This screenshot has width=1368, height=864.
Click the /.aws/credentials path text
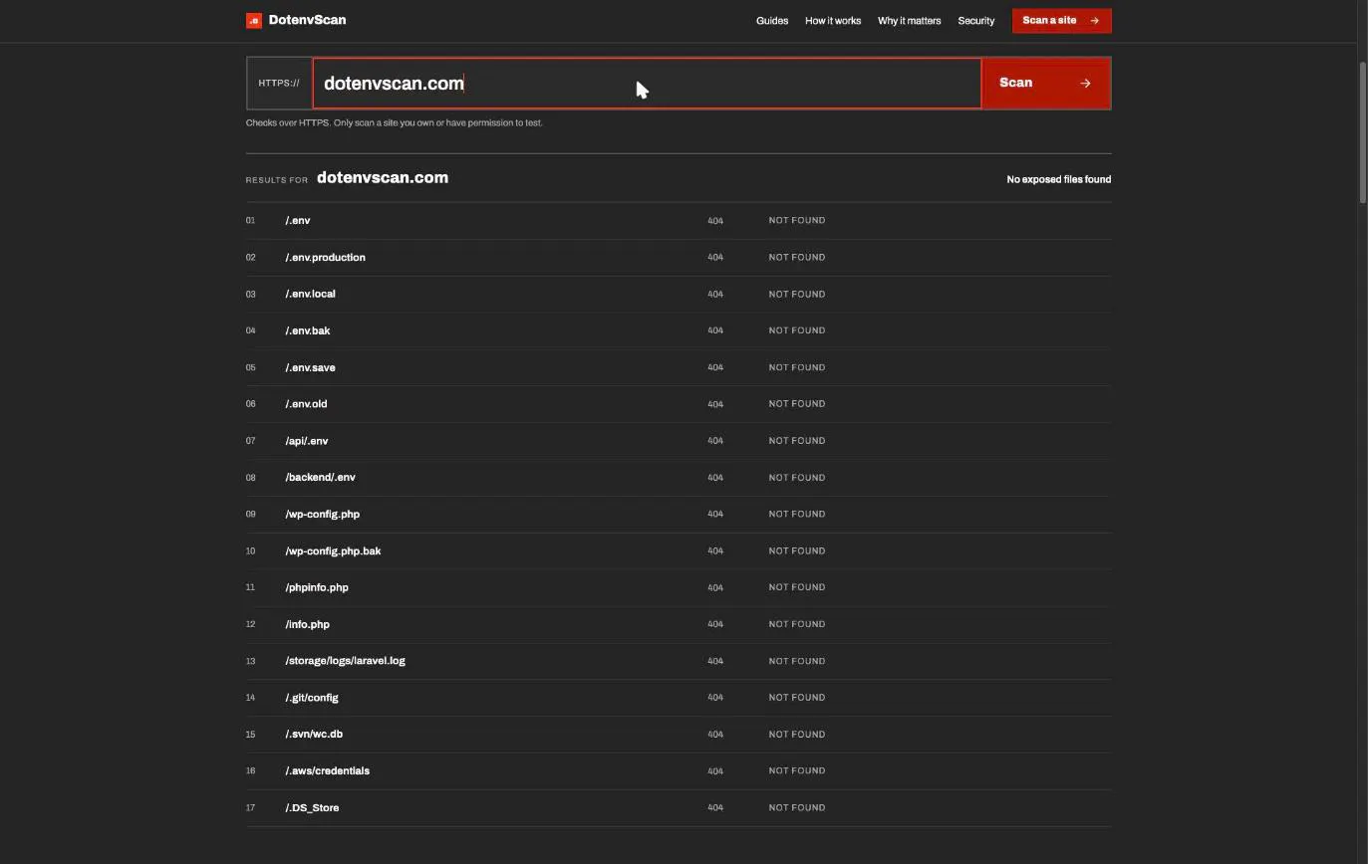(x=327, y=771)
